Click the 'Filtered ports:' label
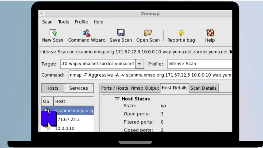Screen dimensions: 263x148 tap(138, 122)
